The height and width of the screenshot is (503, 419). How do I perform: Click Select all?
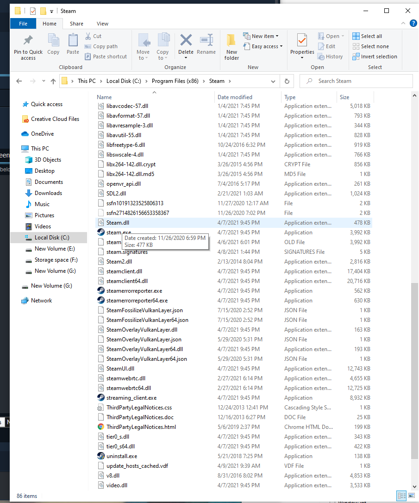click(368, 36)
